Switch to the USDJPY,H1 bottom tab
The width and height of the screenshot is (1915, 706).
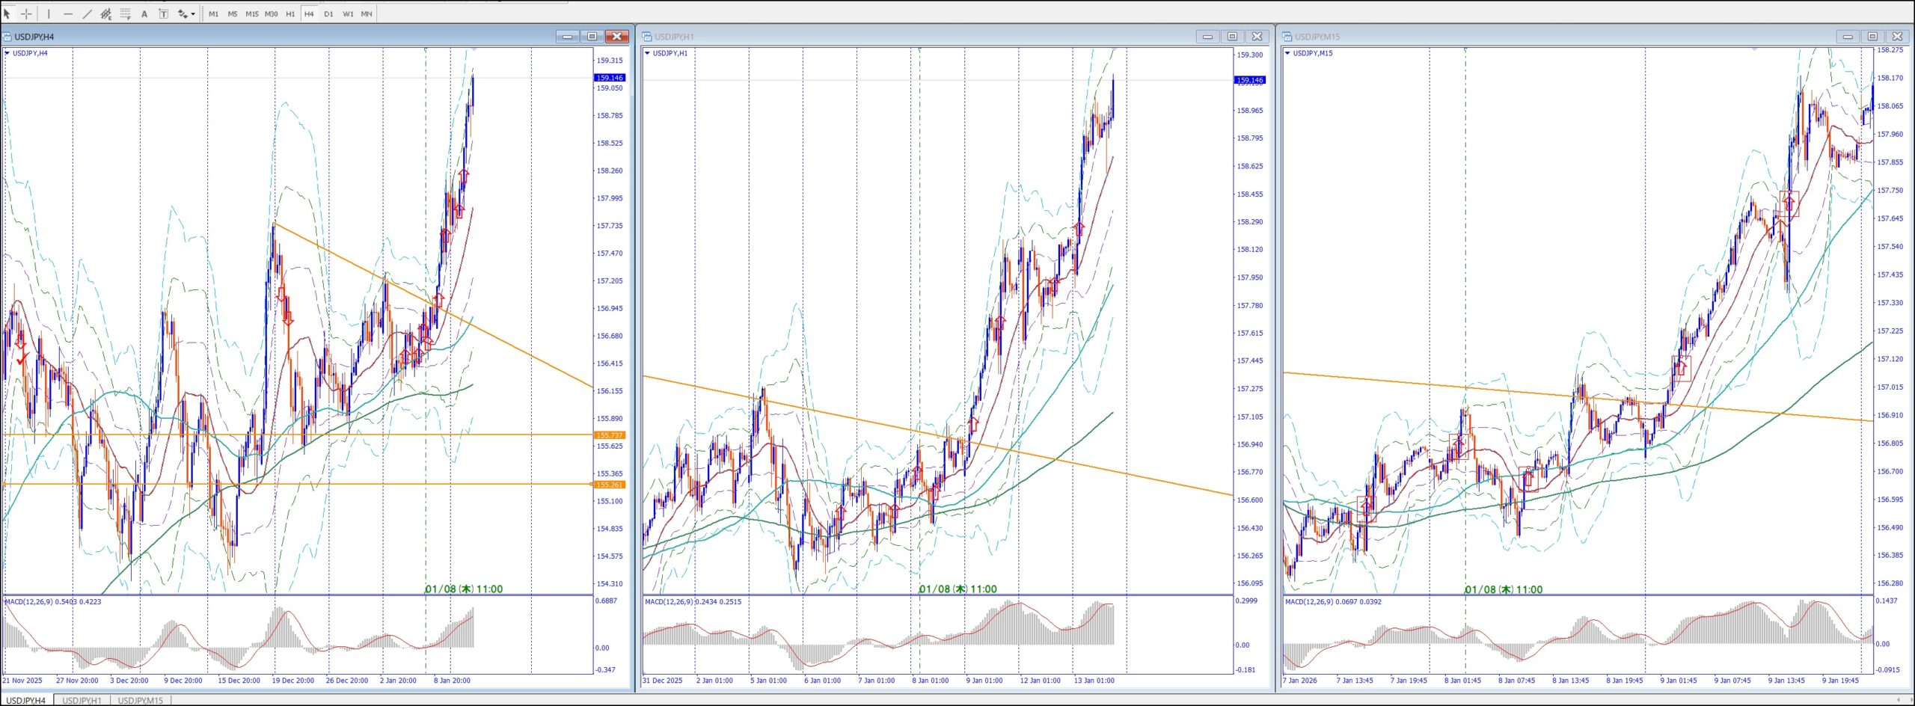coord(82,700)
